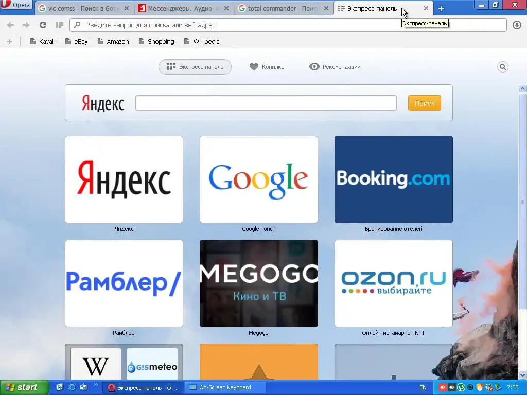Open the Рамблер speed dial tile

coord(124,283)
